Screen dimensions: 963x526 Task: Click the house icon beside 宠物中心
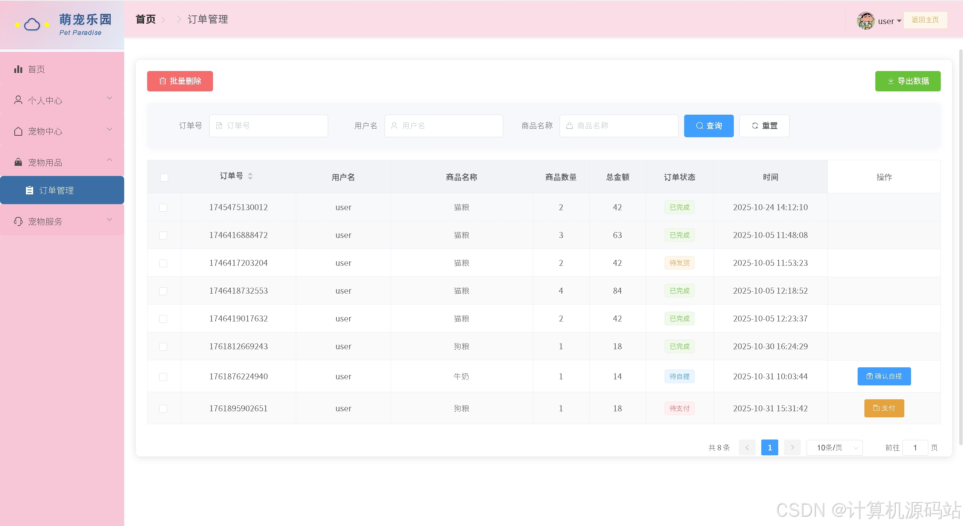pos(18,131)
